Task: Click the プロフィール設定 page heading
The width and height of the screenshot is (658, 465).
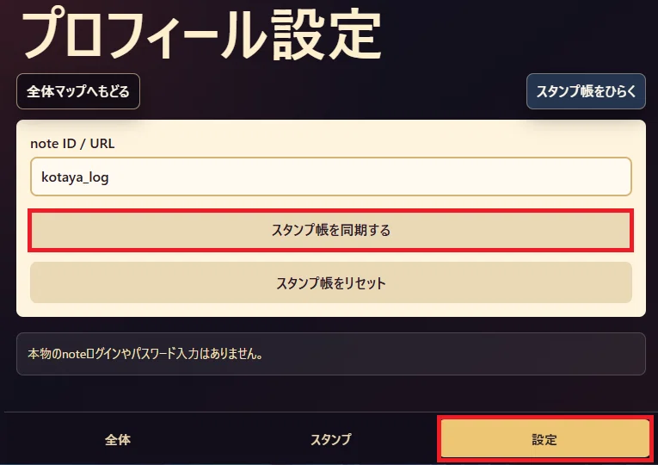Action: 201,34
